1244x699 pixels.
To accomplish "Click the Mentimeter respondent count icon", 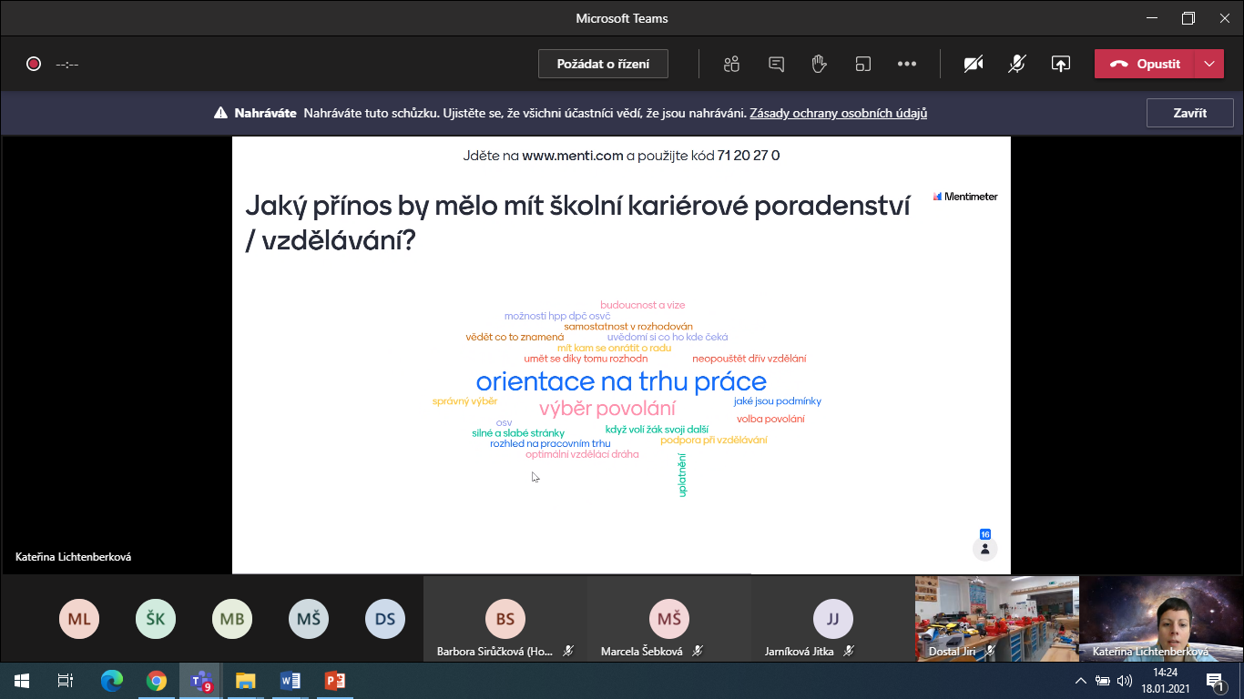I will coord(984,549).
